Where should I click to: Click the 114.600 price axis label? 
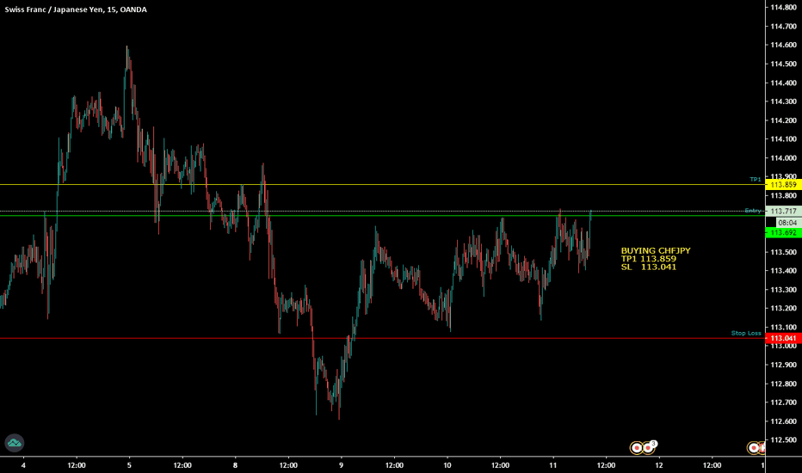click(784, 45)
